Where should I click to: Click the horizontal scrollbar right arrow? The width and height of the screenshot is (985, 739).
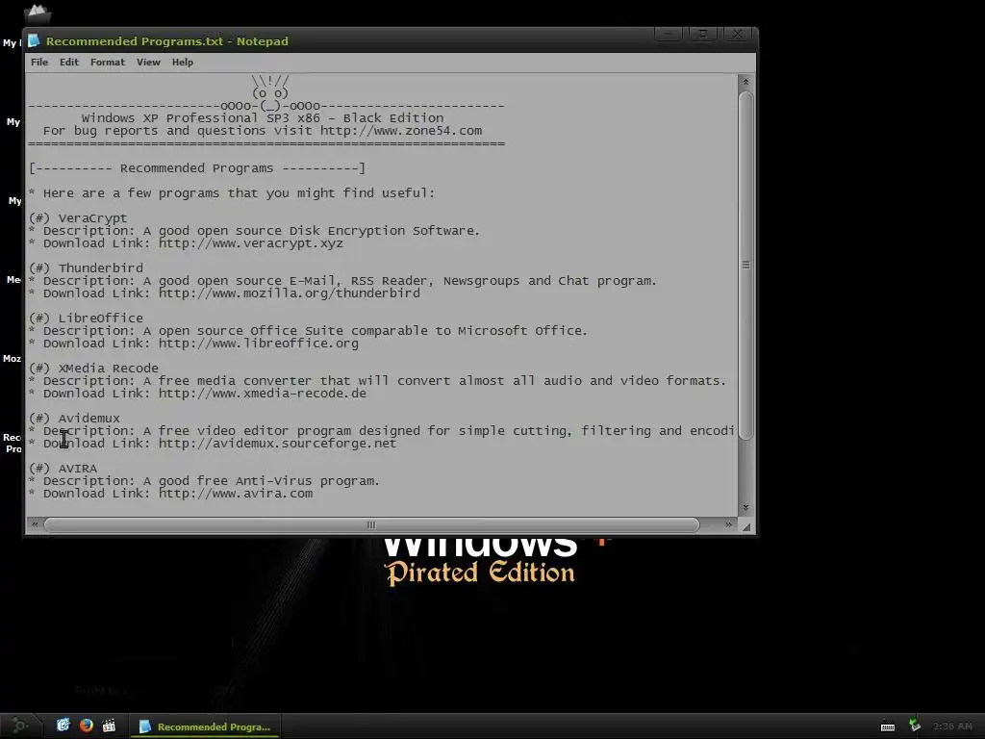[728, 524]
